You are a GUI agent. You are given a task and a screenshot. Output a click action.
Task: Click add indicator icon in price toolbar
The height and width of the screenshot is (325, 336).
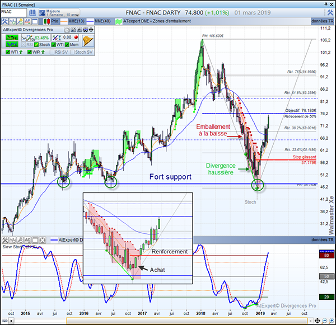click(12, 21)
